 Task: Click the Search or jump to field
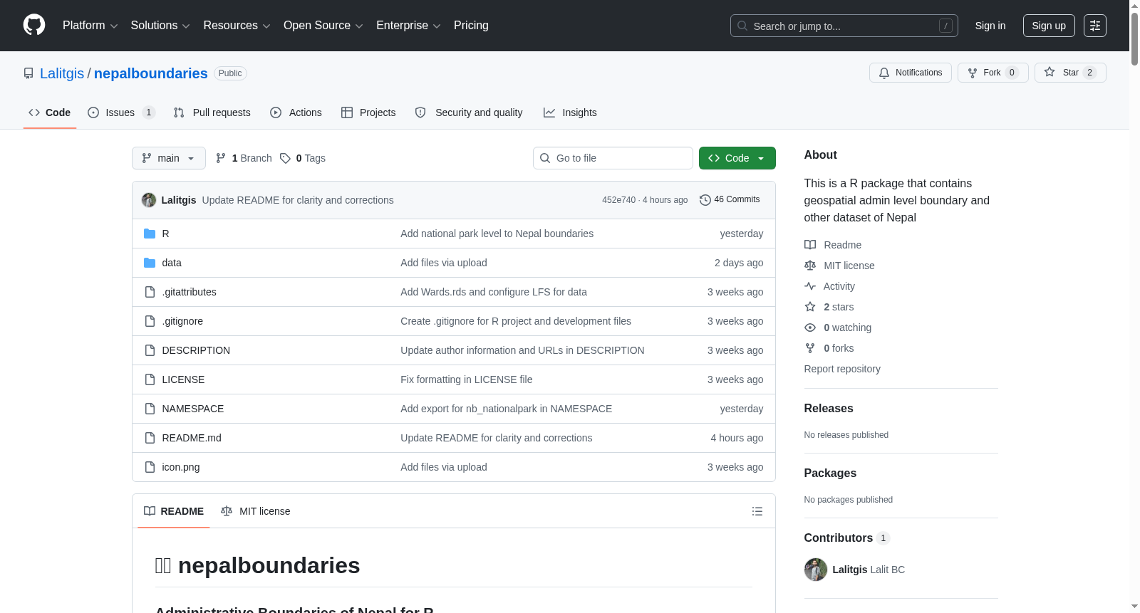pyautogui.click(x=844, y=26)
